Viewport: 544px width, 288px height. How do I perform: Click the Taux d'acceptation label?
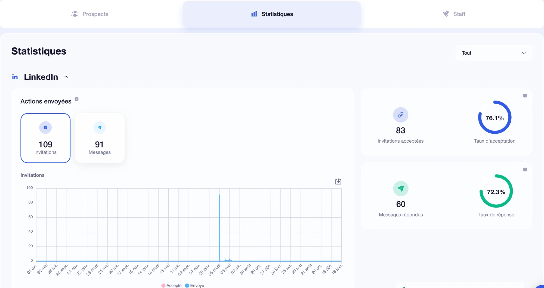click(494, 141)
